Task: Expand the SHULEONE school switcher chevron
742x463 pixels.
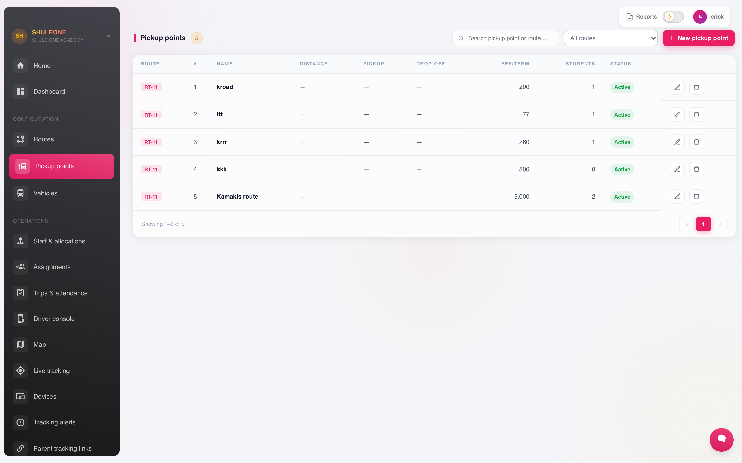Action: [x=108, y=36]
